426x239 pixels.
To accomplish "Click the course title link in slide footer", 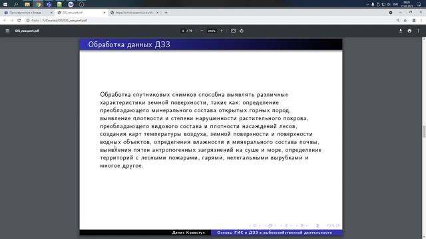I will click(274, 232).
